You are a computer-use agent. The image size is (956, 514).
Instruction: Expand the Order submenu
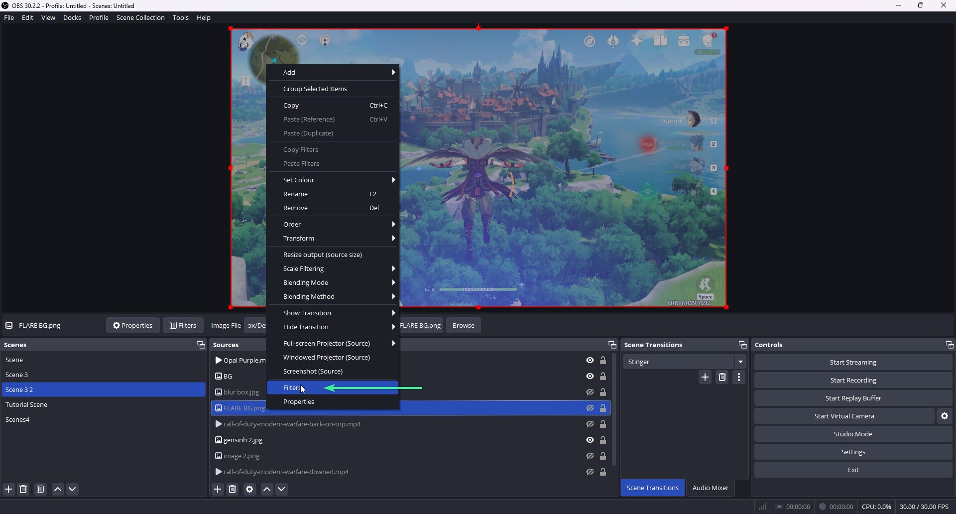click(333, 224)
